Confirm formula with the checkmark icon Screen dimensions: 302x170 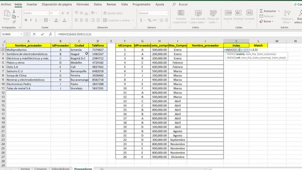(x=42, y=34)
